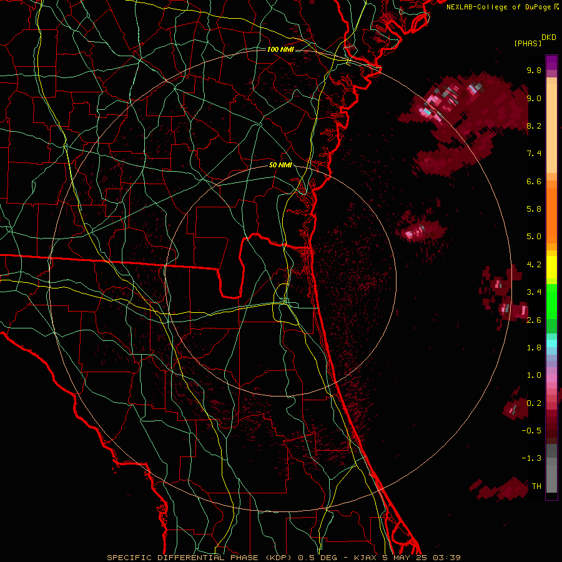Click the 7.4 legend value
Viewport: 562px width, 562px height.
pos(534,154)
